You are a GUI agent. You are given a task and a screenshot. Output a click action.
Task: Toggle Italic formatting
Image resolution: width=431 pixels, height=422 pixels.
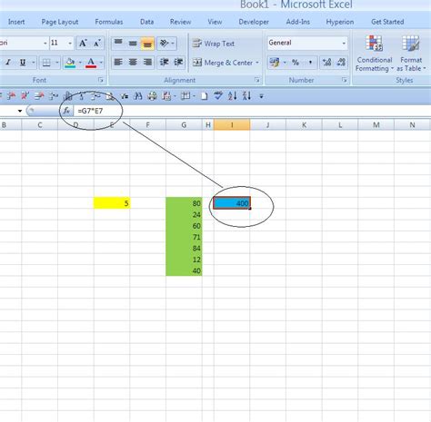tap(8, 63)
